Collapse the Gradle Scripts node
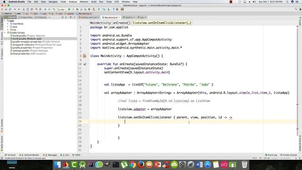The width and height of the screenshot is (302, 170). click(5, 33)
